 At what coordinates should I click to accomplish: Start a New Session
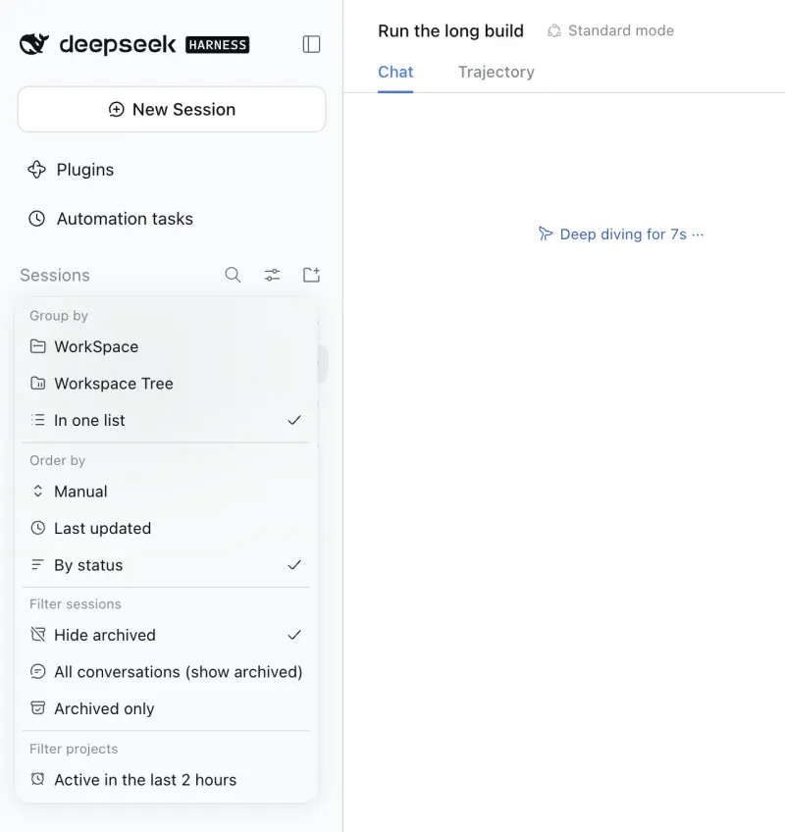[172, 109]
